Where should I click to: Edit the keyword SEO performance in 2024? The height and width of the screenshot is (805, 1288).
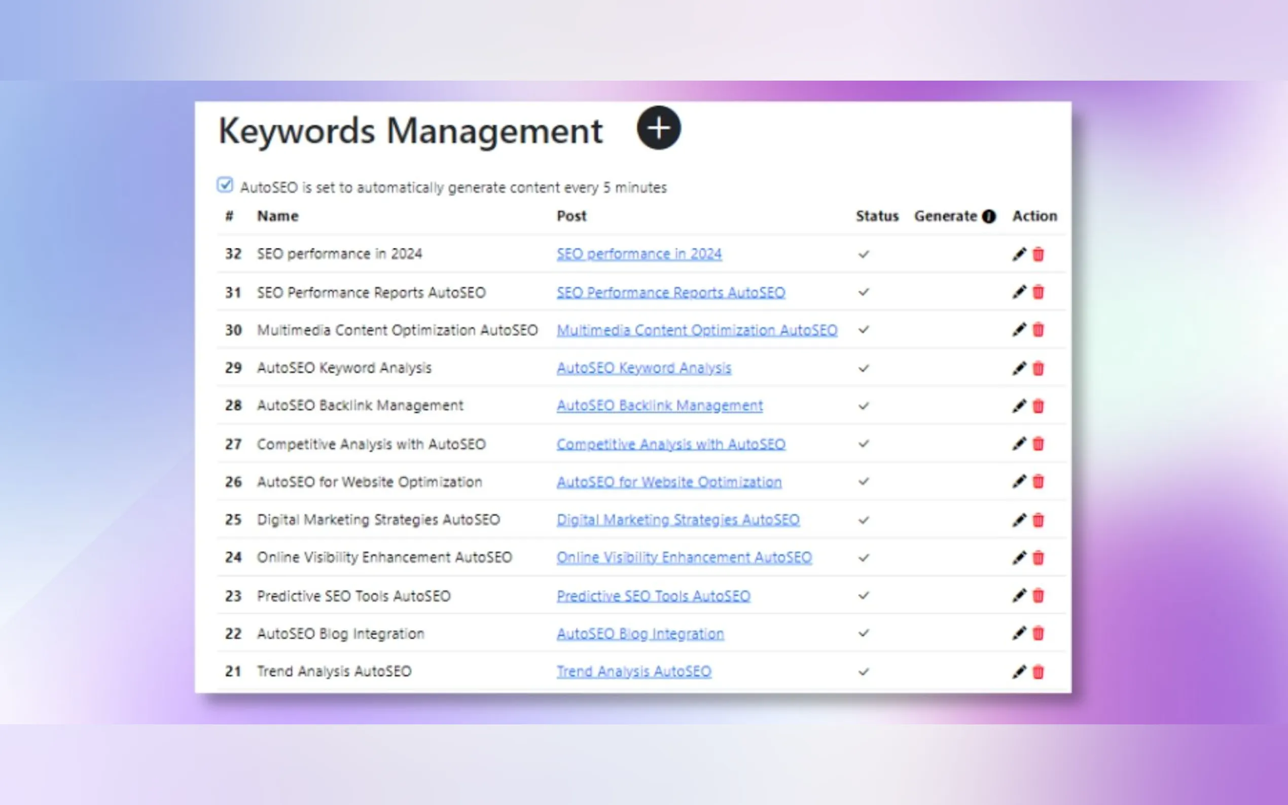click(1019, 254)
